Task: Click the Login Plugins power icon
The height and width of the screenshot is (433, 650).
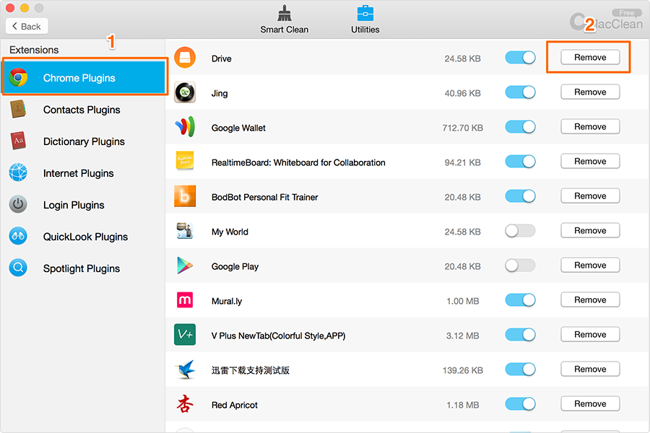Action: pos(19,205)
